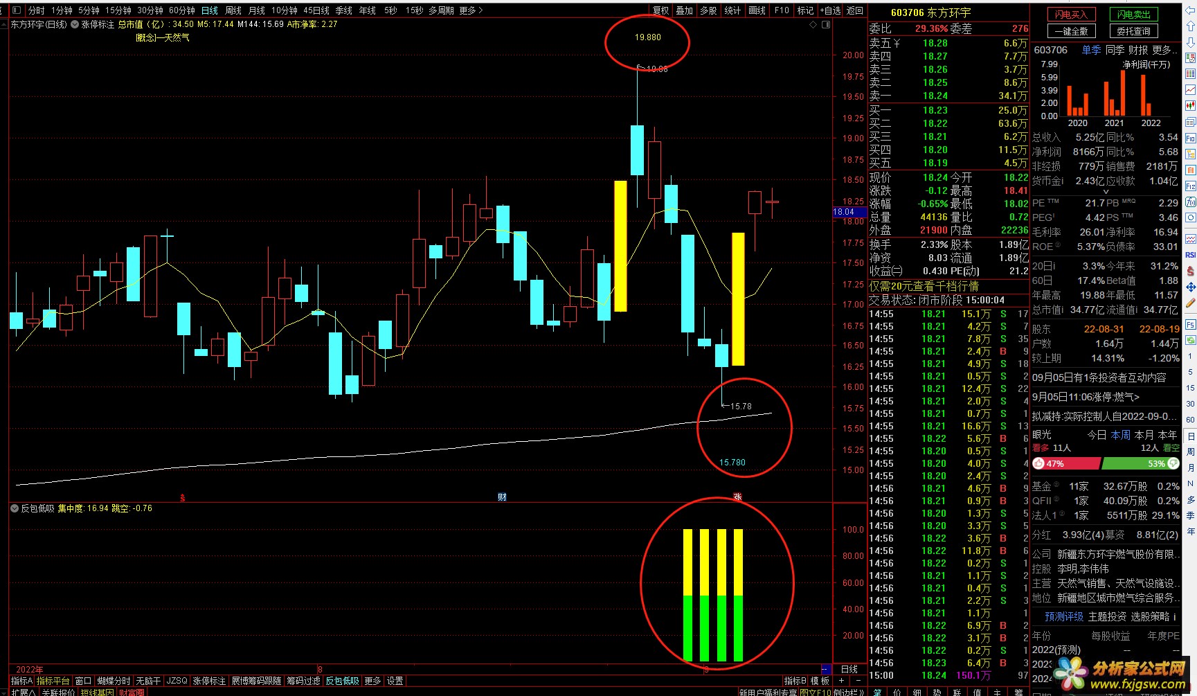Screen dimensions: 1197x696
Task: Open the +自选 add-to-watchlist control
Action: pos(831,10)
